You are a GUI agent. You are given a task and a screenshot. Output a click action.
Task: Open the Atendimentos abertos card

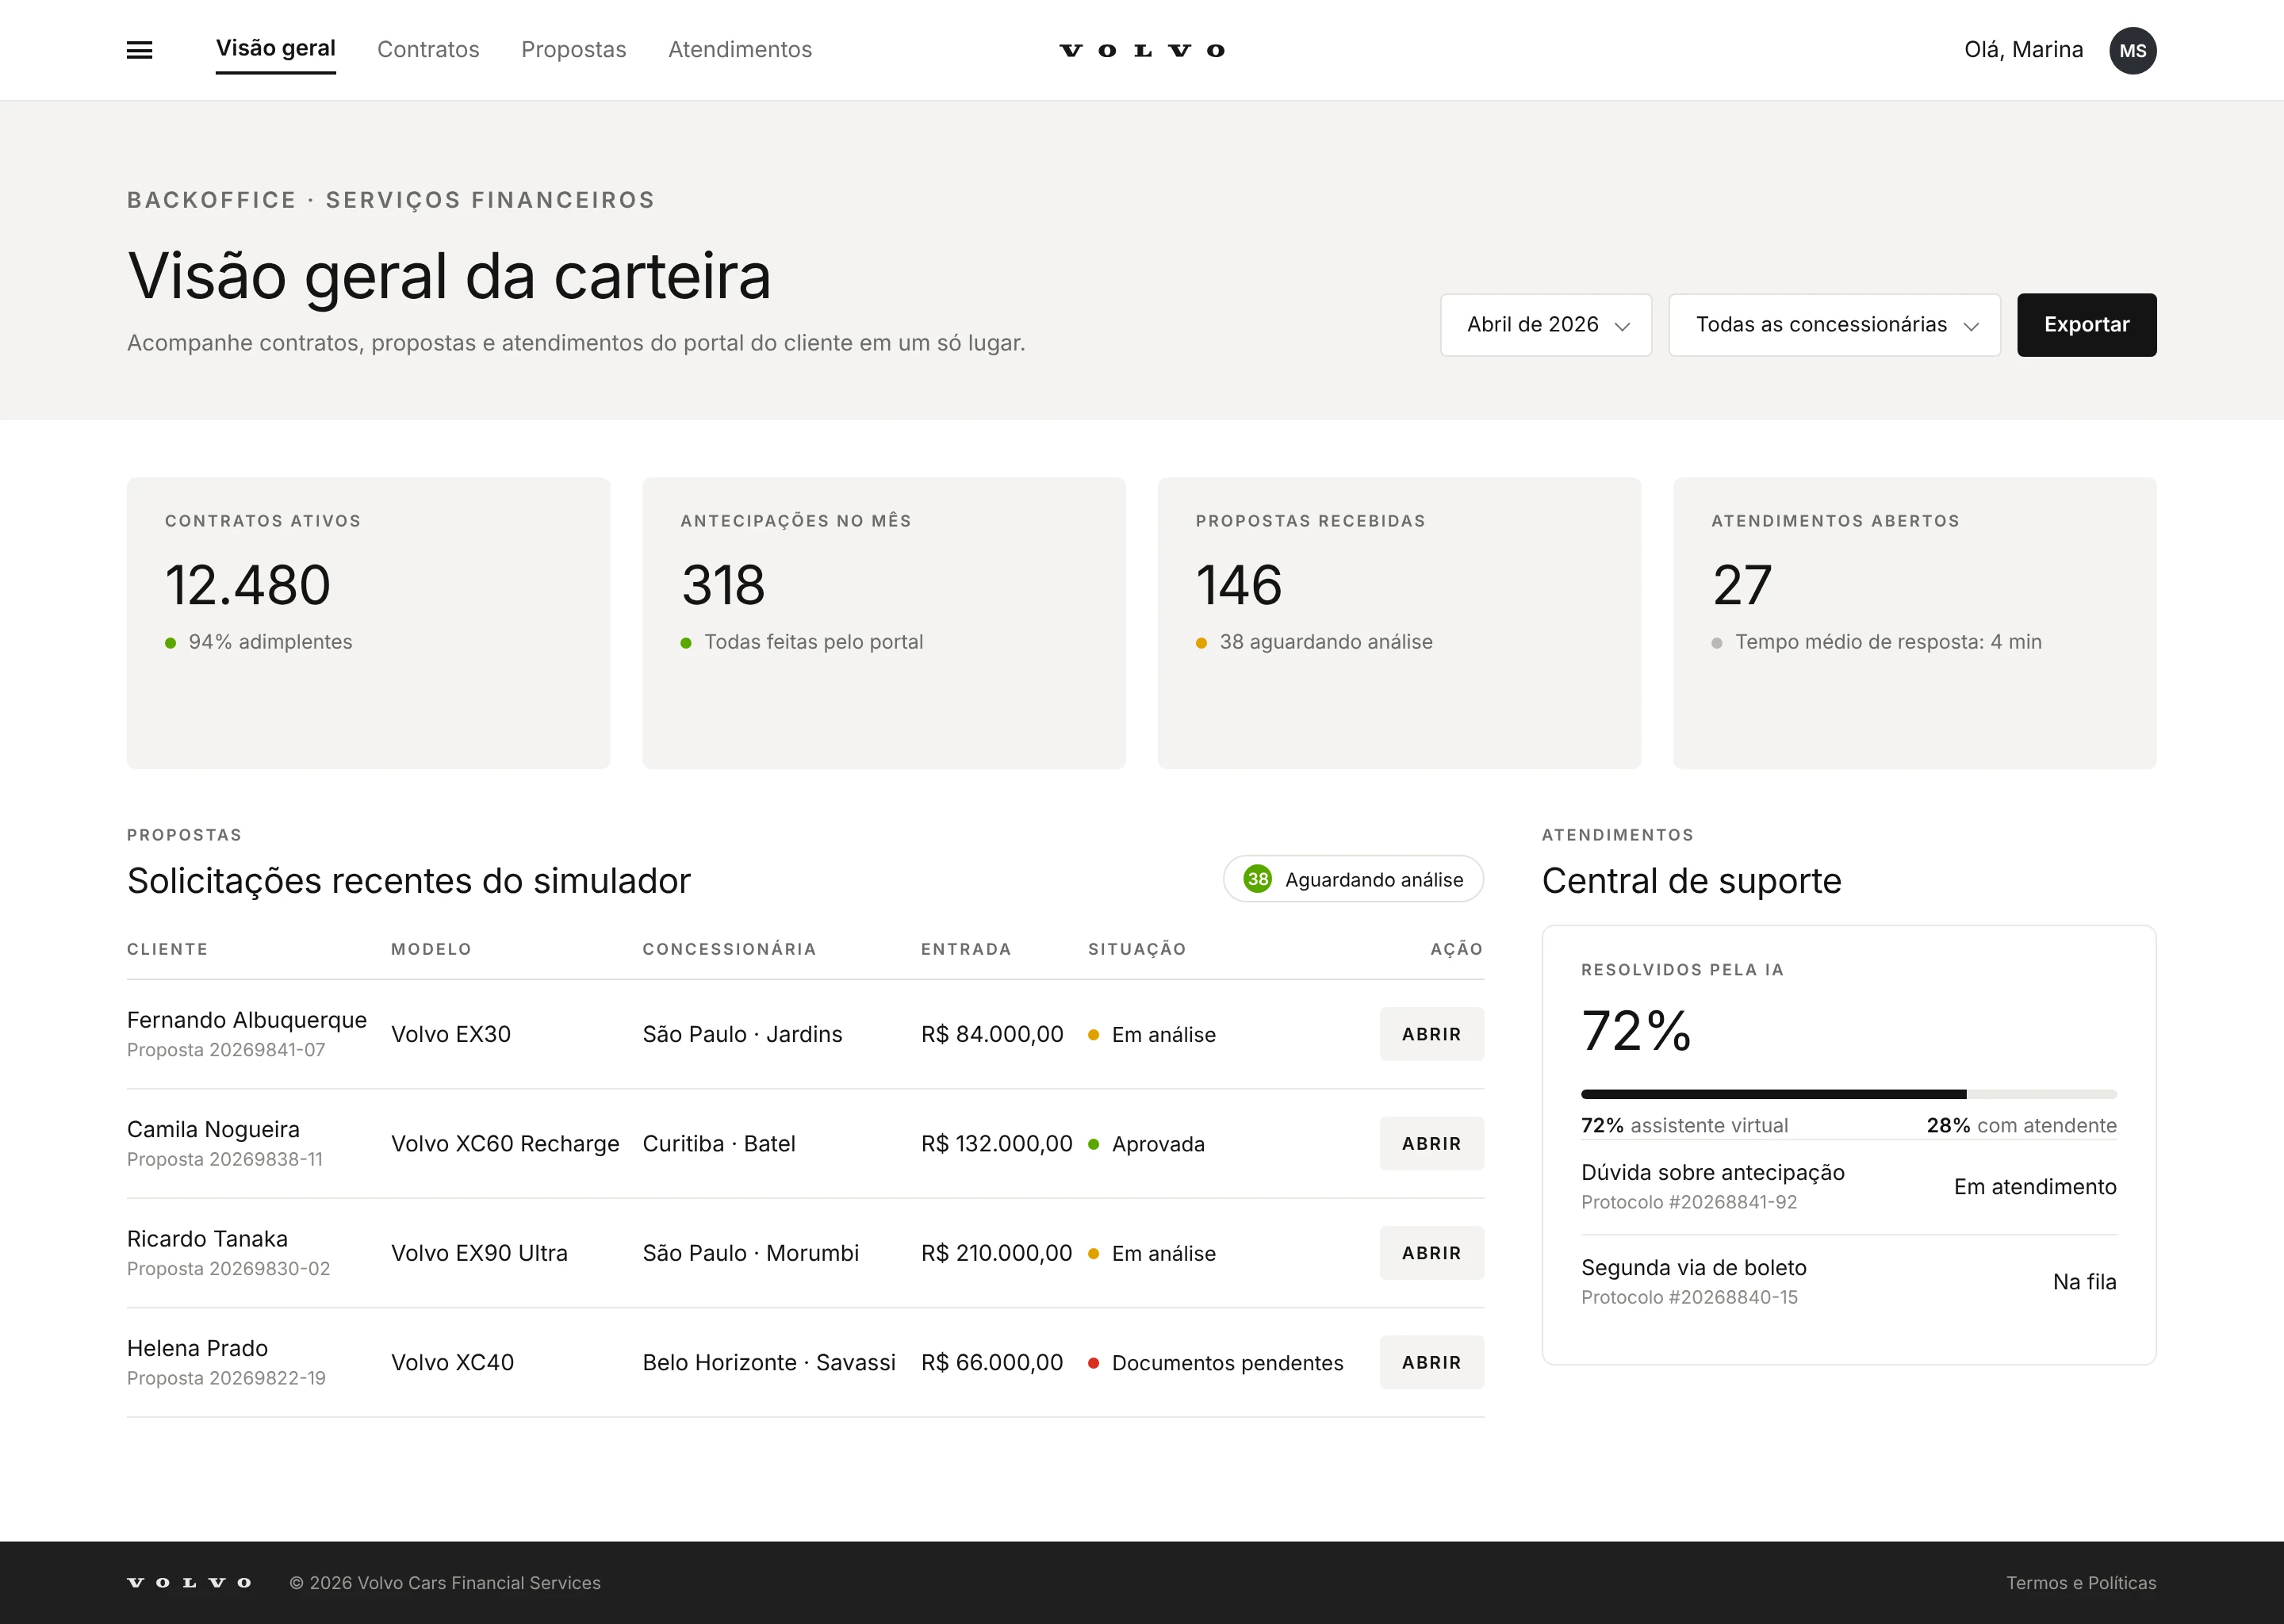(1915, 623)
